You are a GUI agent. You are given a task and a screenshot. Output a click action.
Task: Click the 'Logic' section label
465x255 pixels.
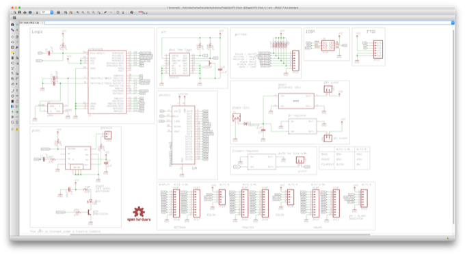pyautogui.click(x=38, y=31)
